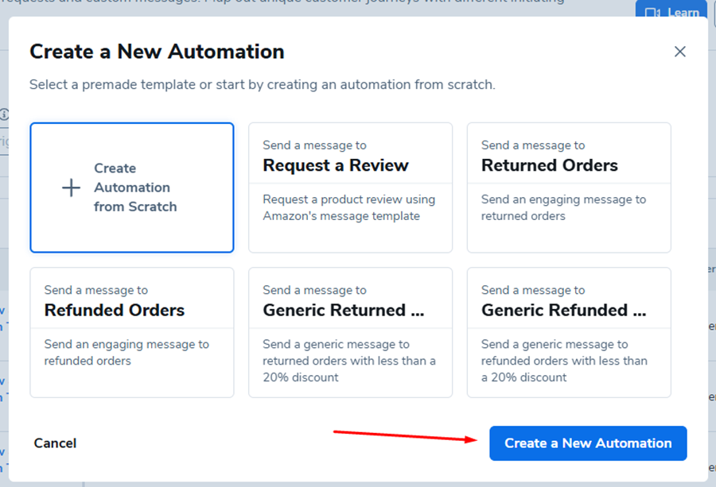Click 'Send an engaging message to returned orders'
This screenshot has width=716, height=487.
click(563, 207)
